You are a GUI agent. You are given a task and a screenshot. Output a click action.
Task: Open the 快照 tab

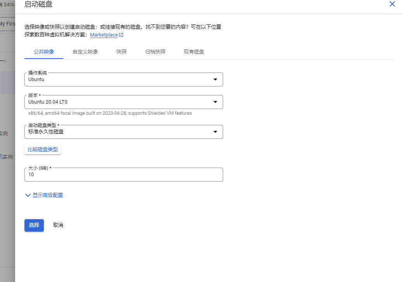click(121, 52)
